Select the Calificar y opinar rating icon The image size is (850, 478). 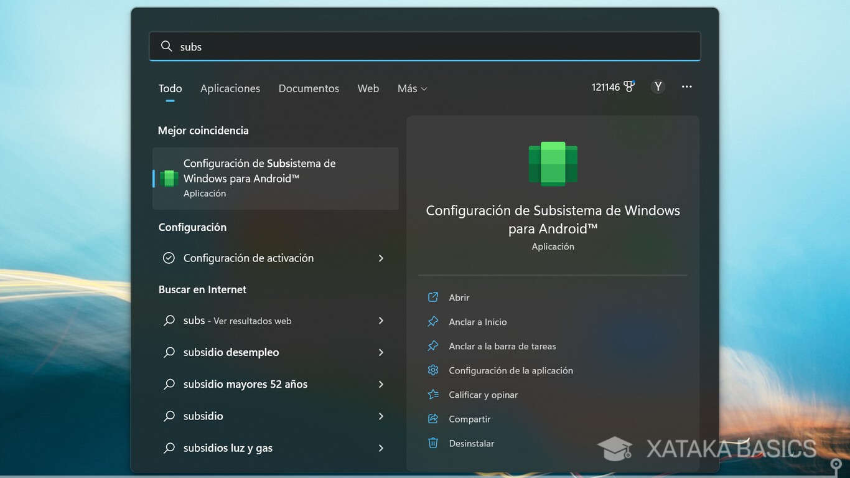pos(433,395)
